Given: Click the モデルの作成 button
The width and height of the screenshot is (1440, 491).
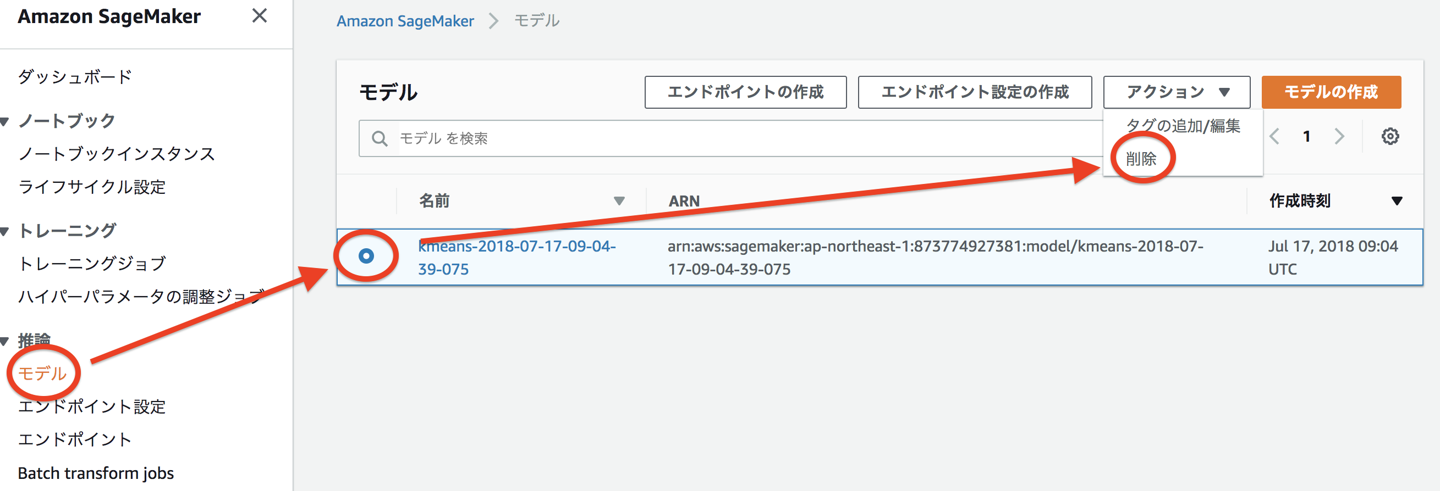Looking at the screenshot, I should [x=1331, y=92].
